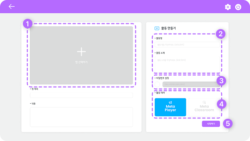Click the large plus icon to add map

[81, 52]
